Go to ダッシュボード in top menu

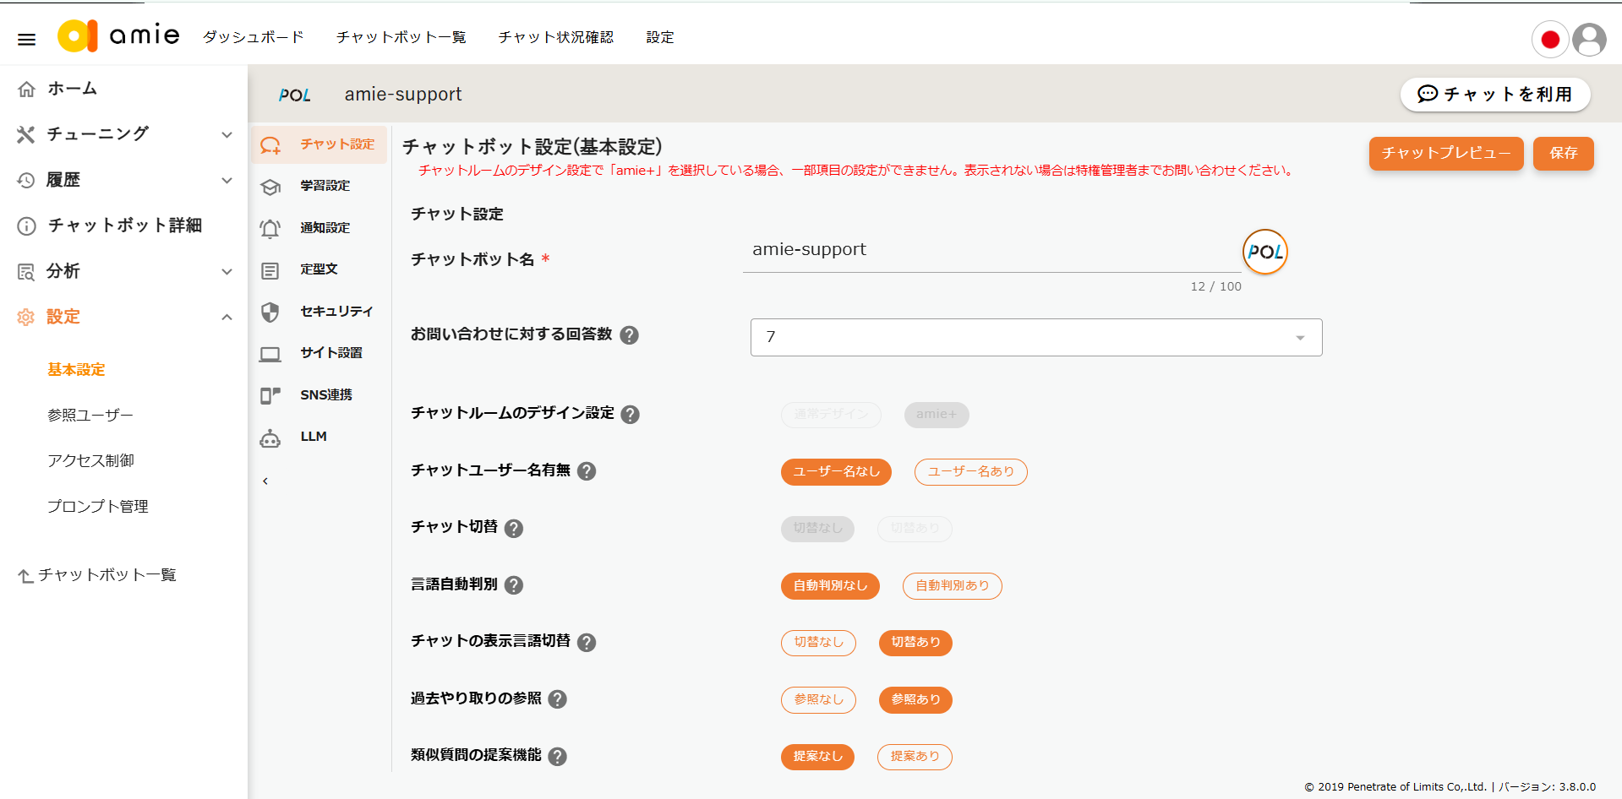click(x=253, y=37)
